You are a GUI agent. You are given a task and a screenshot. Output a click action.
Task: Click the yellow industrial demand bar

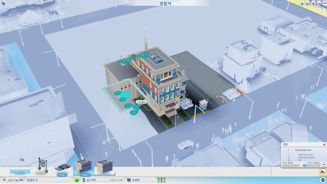[164, 180]
